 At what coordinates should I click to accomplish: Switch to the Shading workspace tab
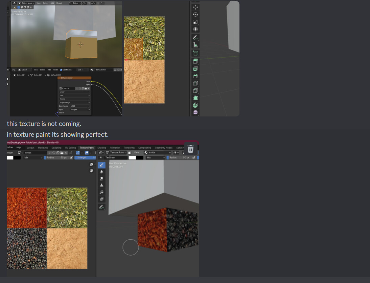pyautogui.click(x=102, y=148)
